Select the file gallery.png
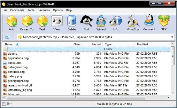The height and width of the screenshot is (108, 177). click(15, 77)
